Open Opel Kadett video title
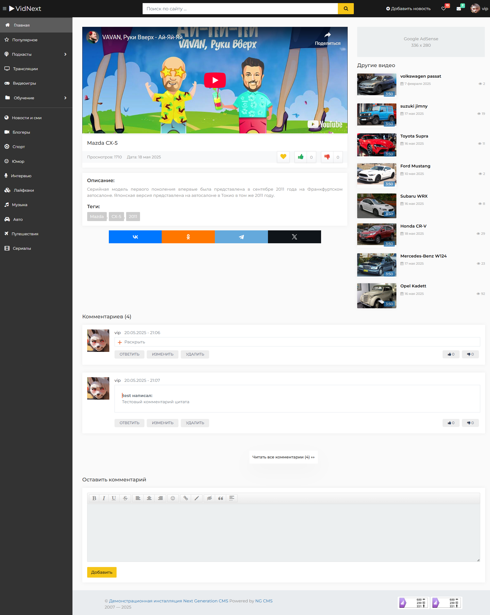The width and height of the screenshot is (490, 615). pos(413,286)
